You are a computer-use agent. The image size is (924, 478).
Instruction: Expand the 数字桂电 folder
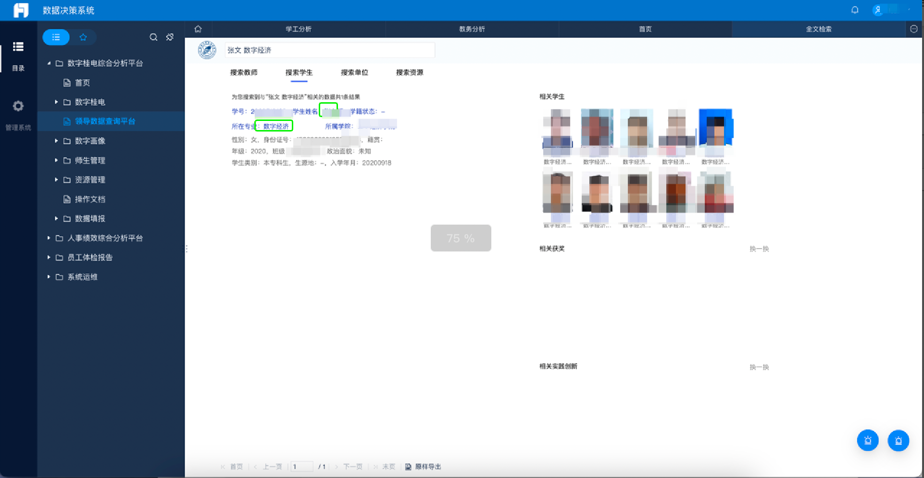(56, 102)
